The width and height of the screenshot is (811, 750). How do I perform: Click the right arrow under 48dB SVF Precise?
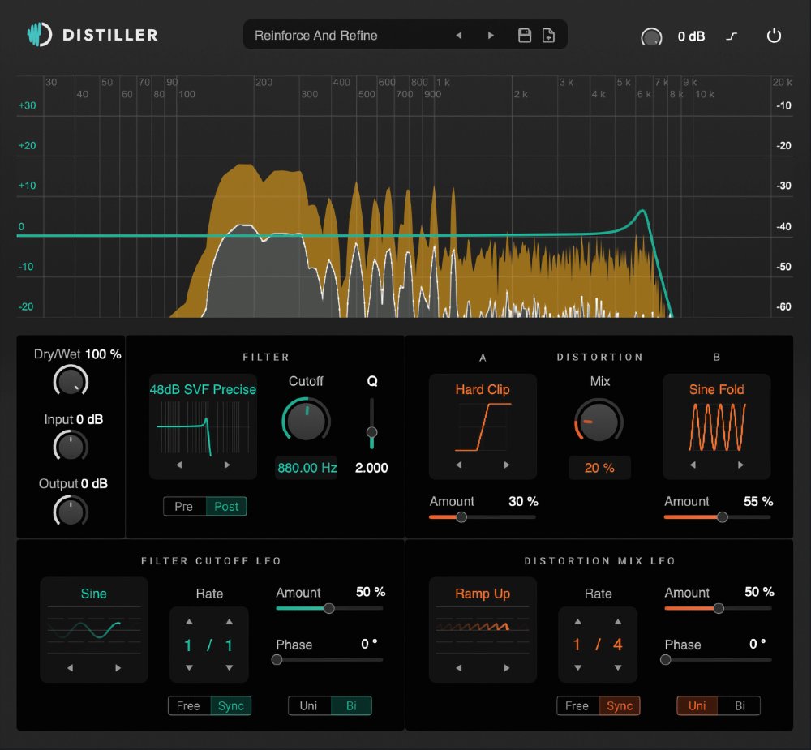226,464
